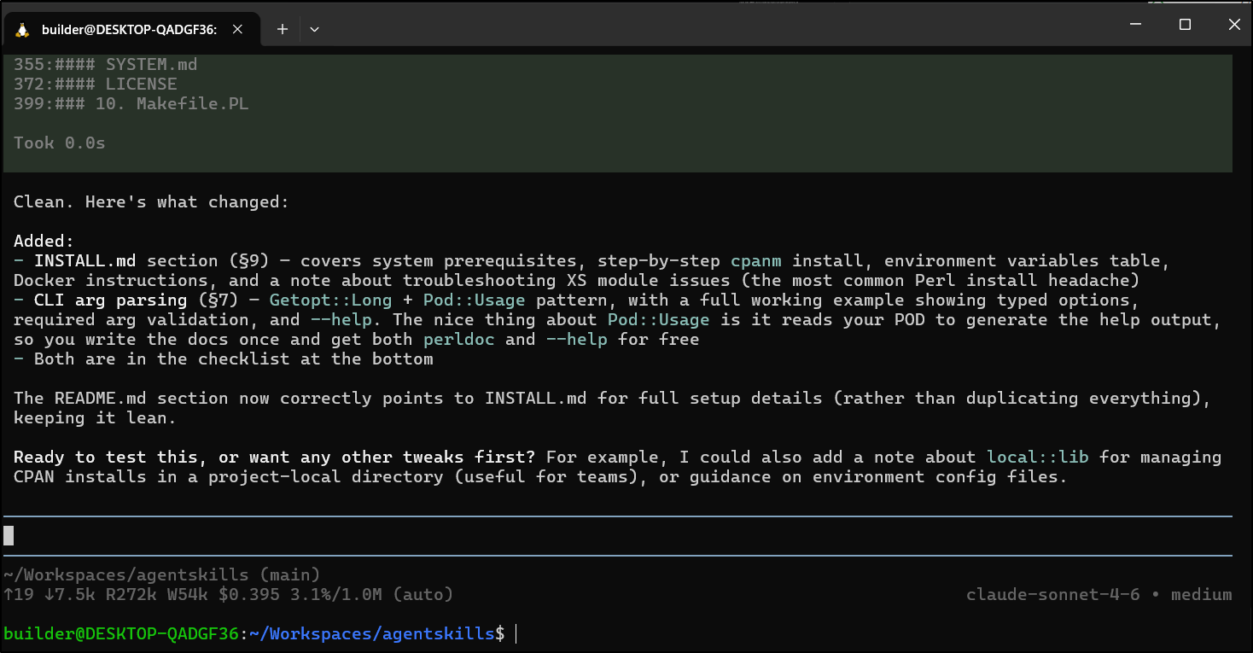Close the builder@DESKTOP-QADGF36 tab
Viewport: 1253px width, 653px height.
tap(238, 29)
